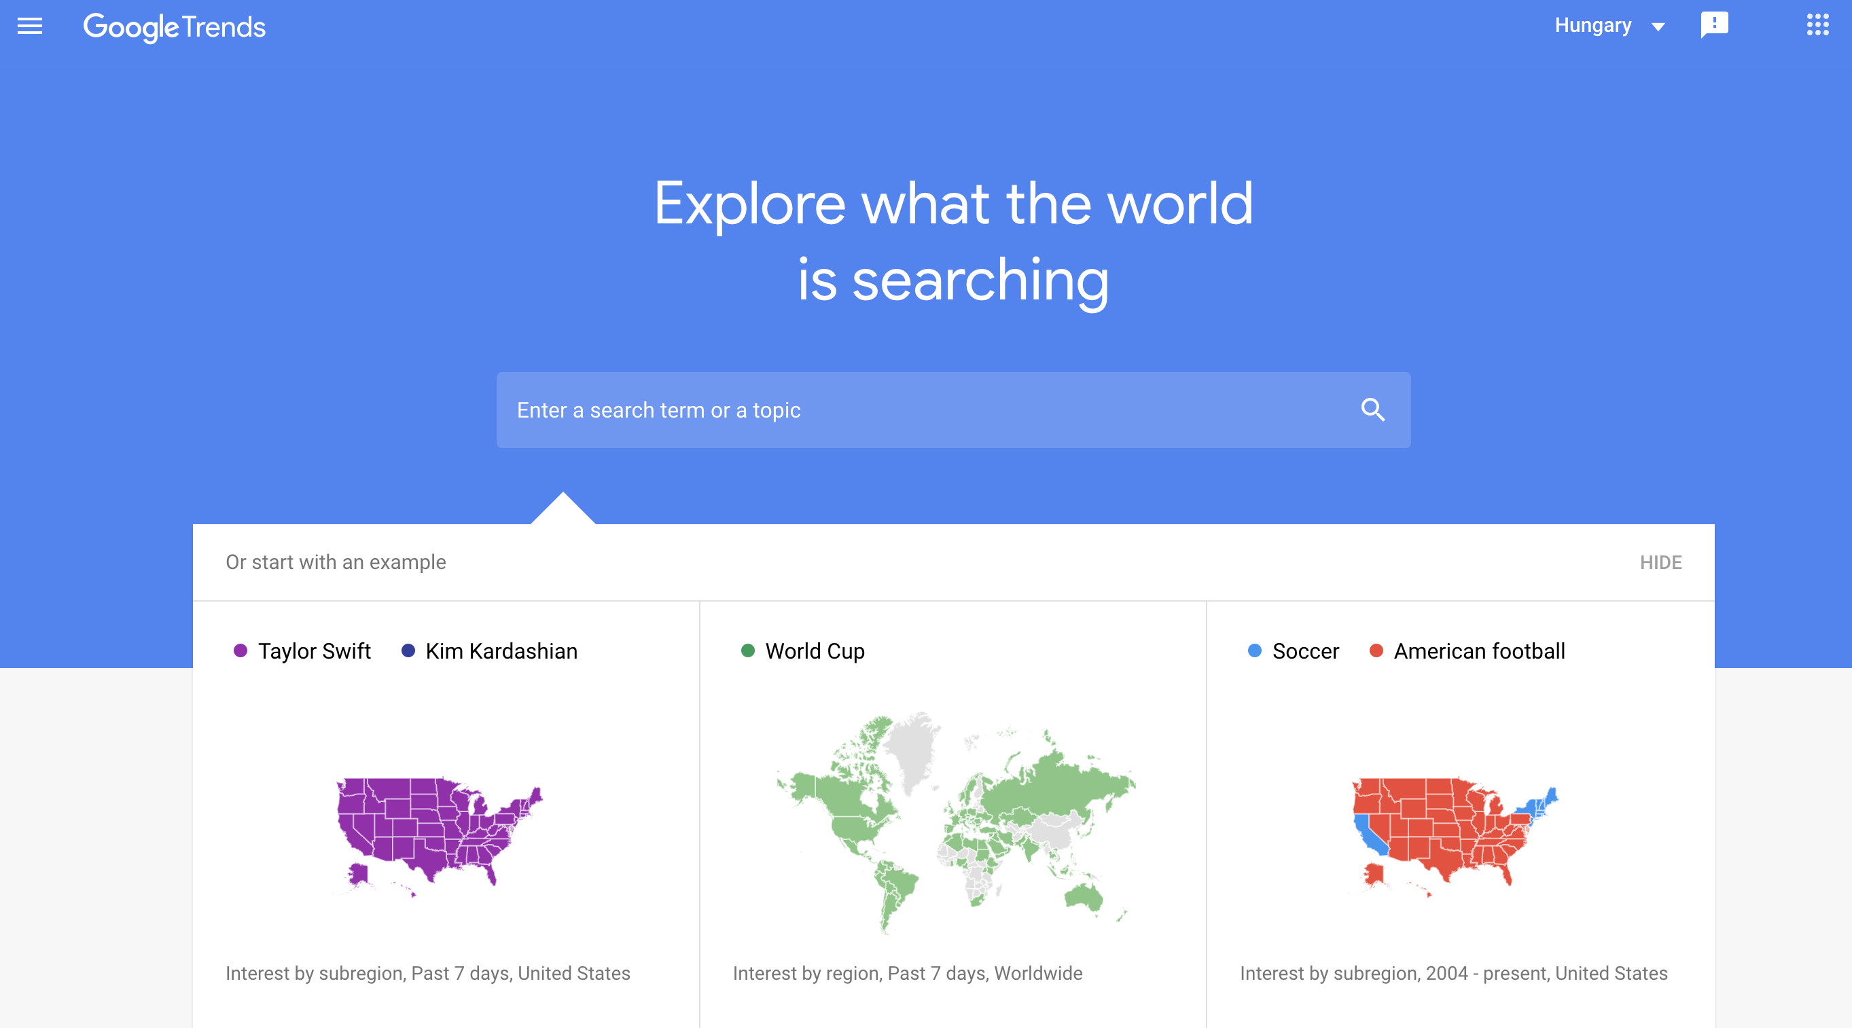Select the American football example label
This screenshot has width=1852, height=1028.
1479,652
